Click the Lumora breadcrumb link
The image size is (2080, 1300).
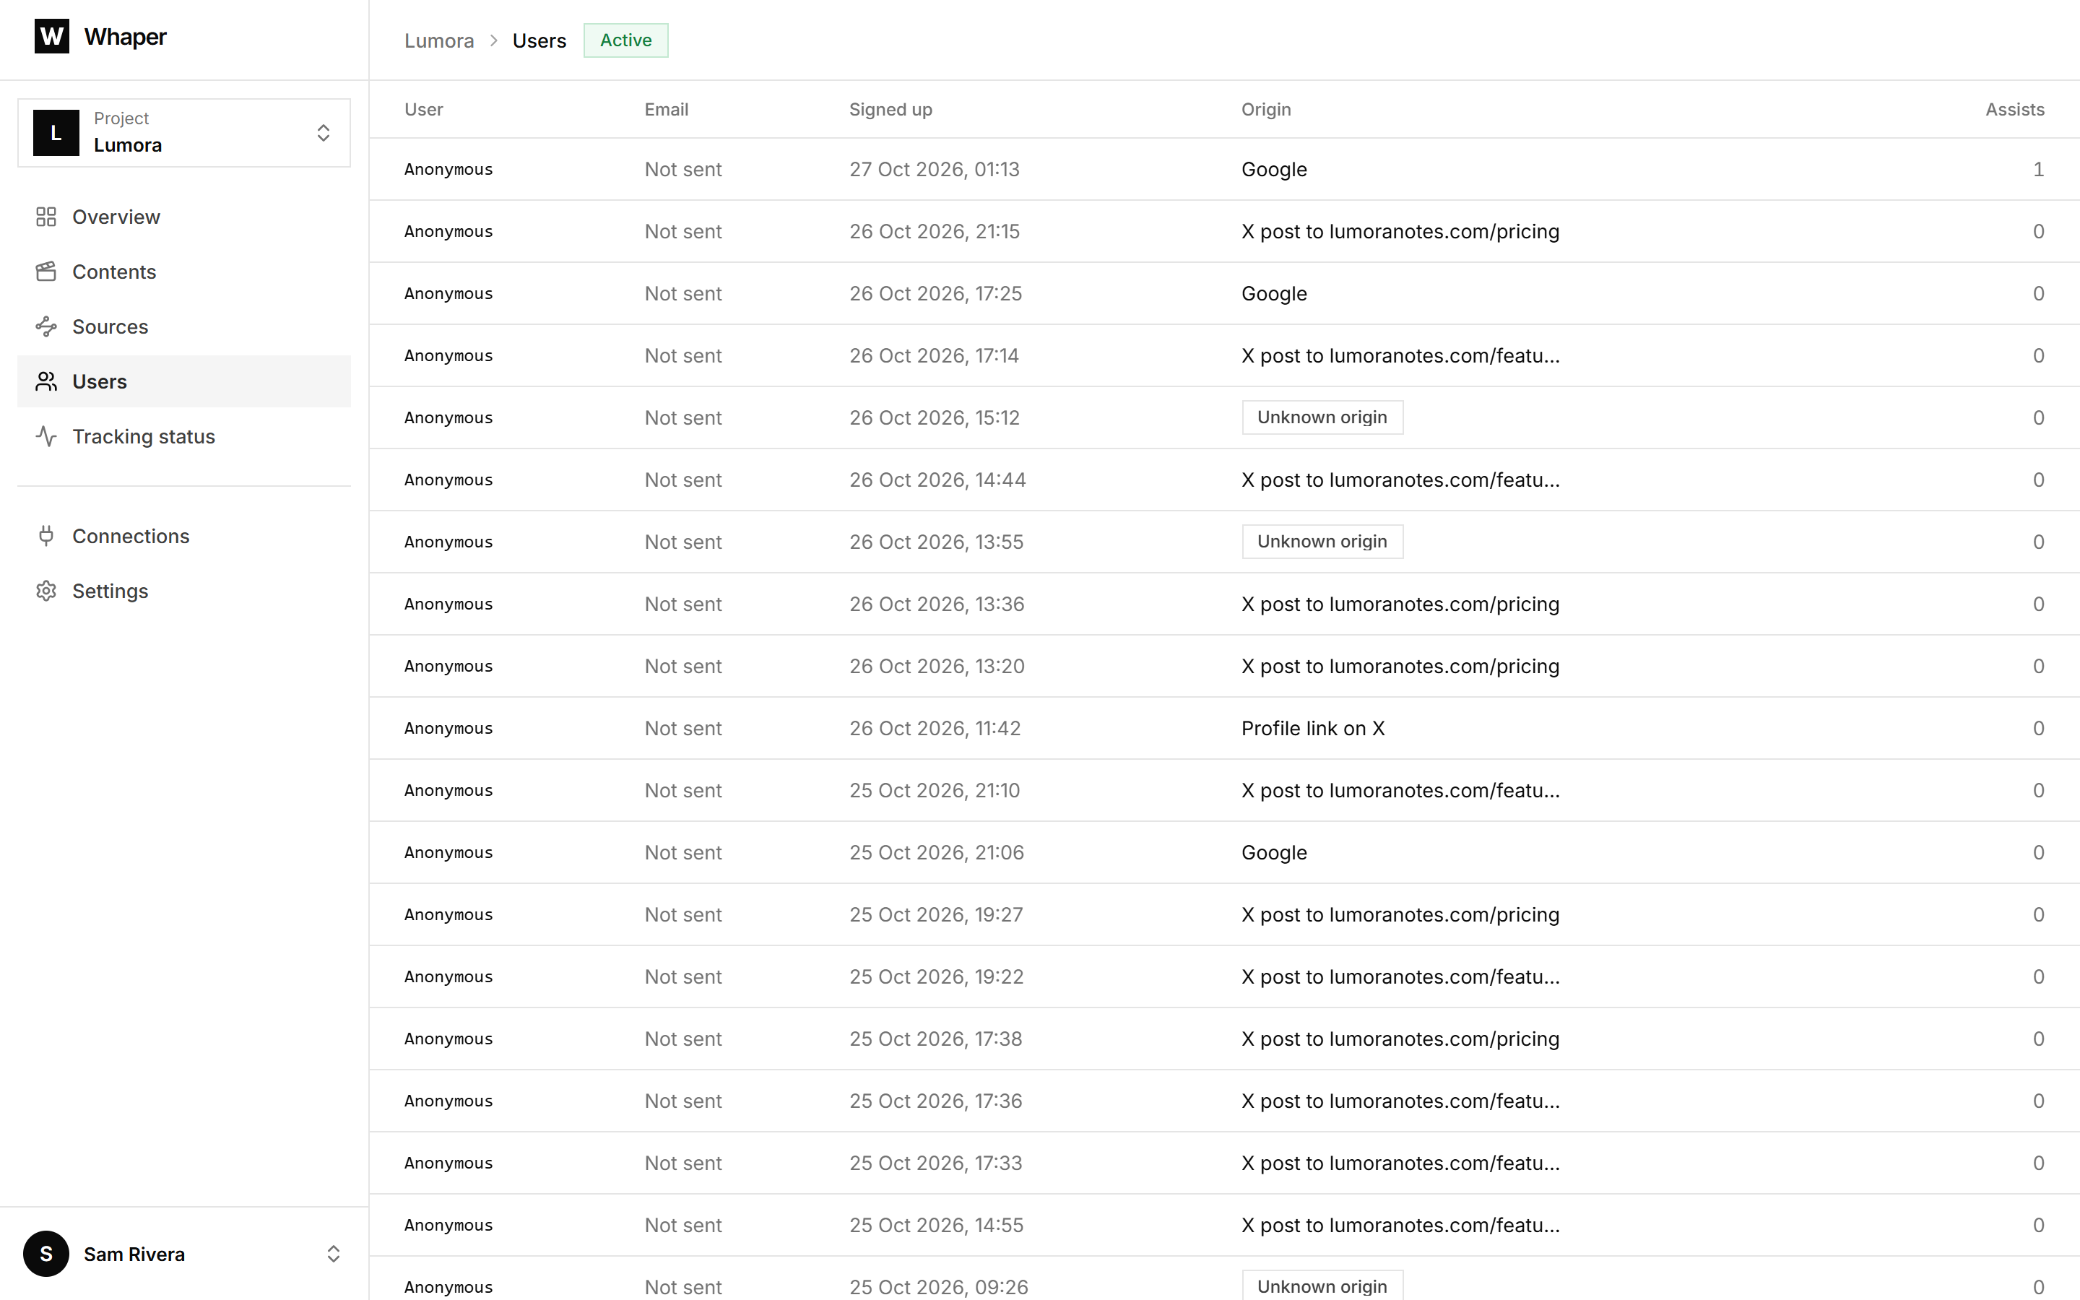coord(439,40)
